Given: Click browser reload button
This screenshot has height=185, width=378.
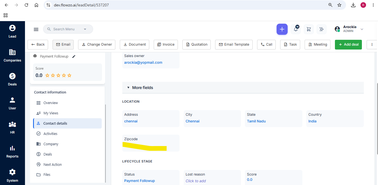Looking at the screenshot, I should 26,5.
